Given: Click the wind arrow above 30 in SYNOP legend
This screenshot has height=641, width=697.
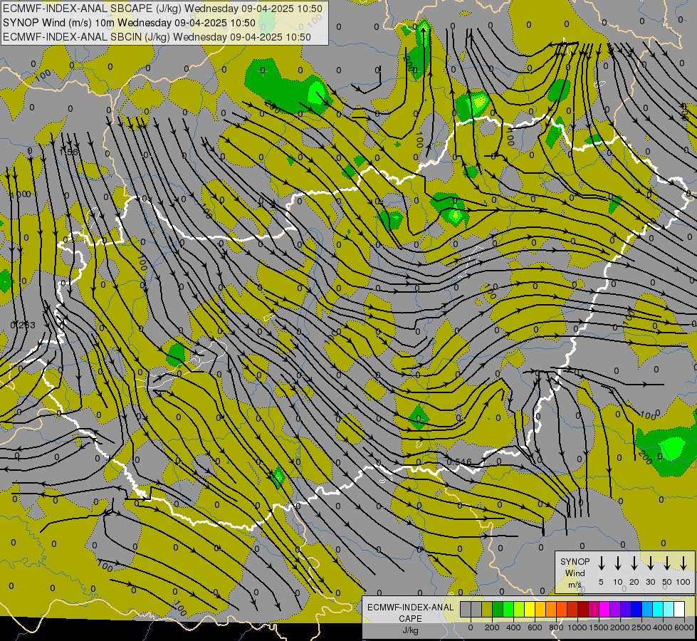Looking at the screenshot, I should 650,563.
